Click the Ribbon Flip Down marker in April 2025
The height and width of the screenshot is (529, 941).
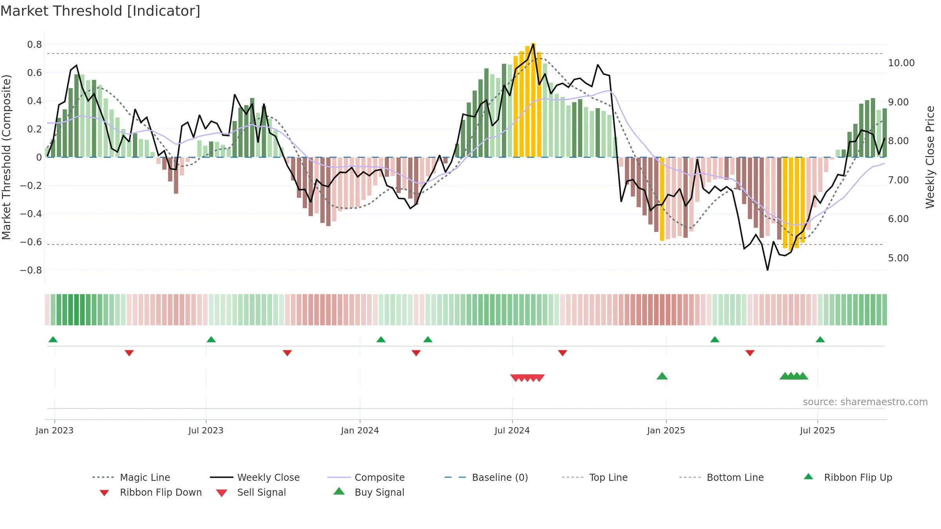click(x=750, y=353)
